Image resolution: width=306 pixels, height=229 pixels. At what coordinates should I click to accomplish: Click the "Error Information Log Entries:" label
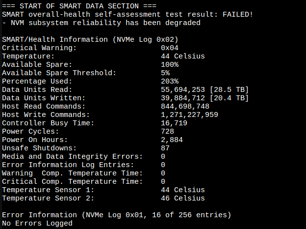click(68, 165)
